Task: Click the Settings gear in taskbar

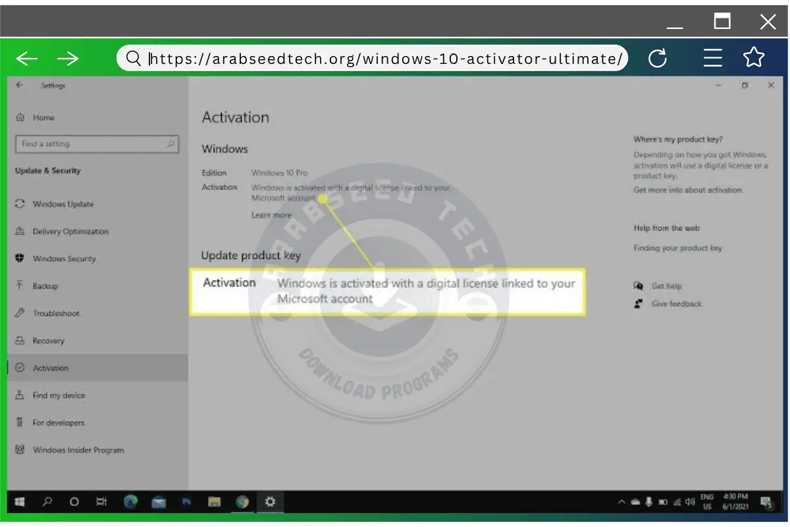Action: click(x=270, y=502)
